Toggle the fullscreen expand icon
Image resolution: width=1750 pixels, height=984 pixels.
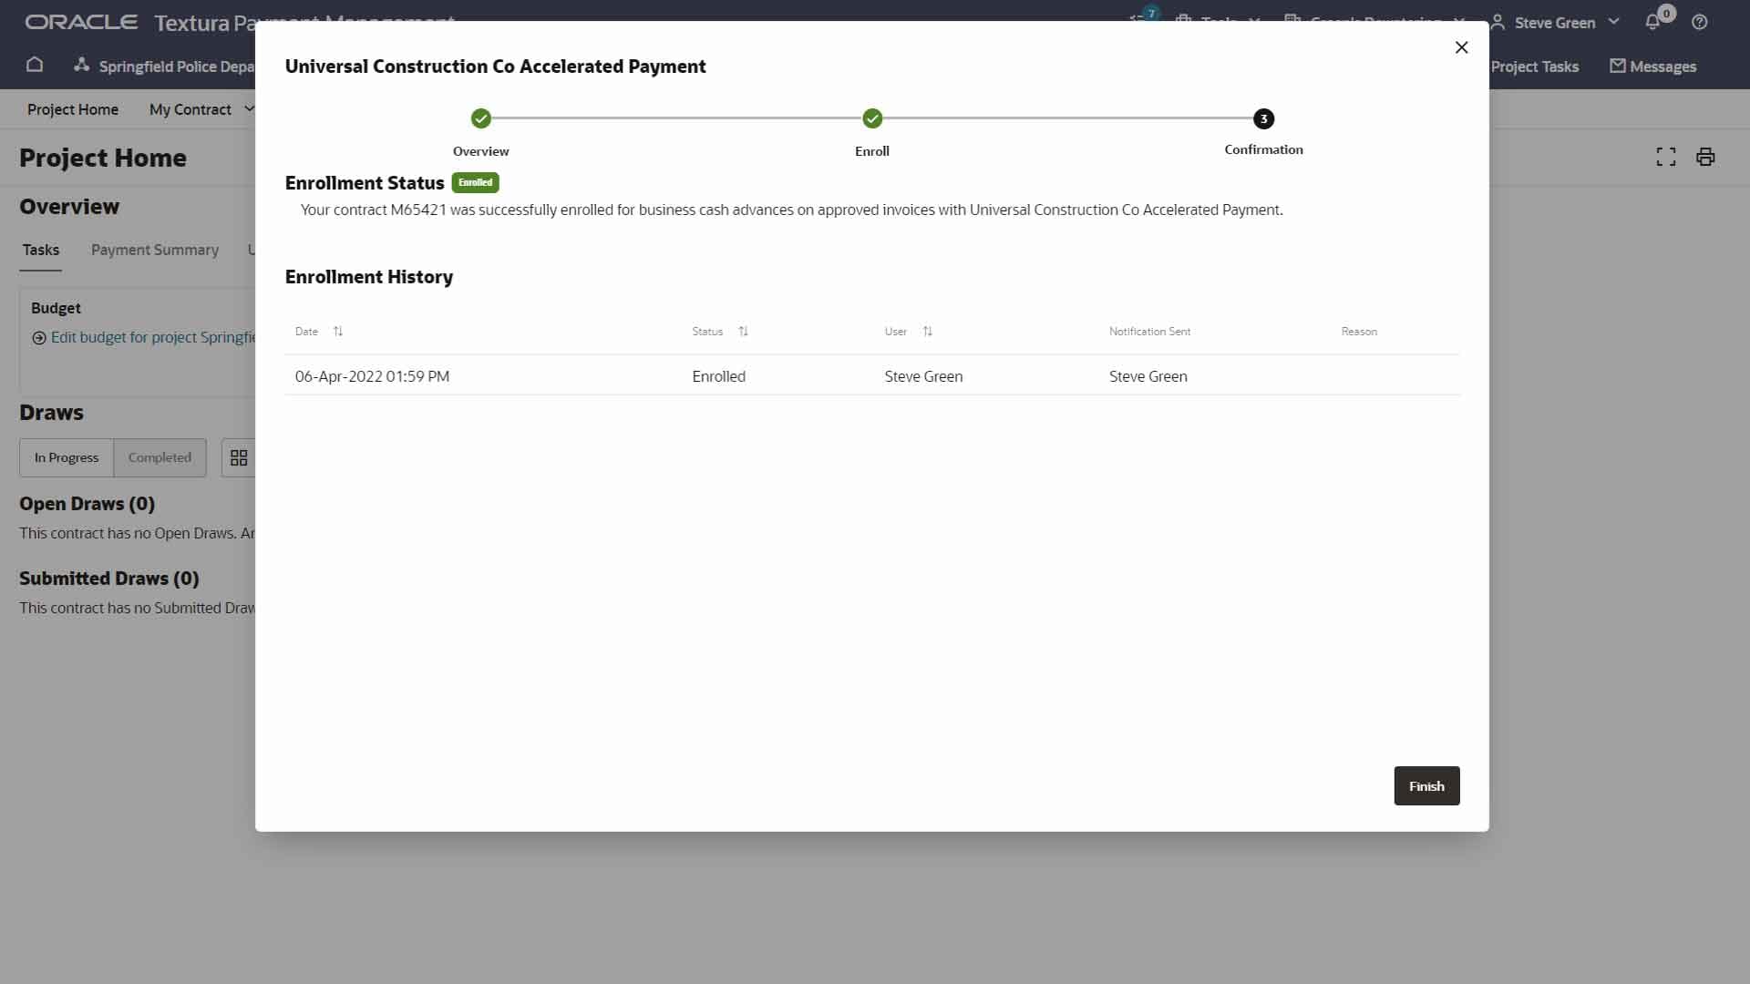click(x=1665, y=157)
